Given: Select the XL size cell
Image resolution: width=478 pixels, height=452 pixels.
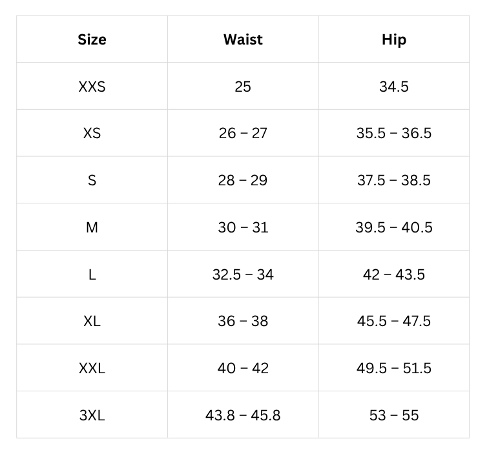Looking at the screenshot, I should 92,321.
